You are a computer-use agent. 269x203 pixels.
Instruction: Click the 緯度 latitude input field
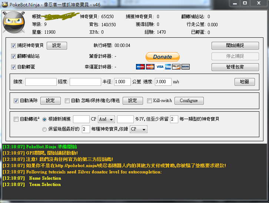point(41,82)
